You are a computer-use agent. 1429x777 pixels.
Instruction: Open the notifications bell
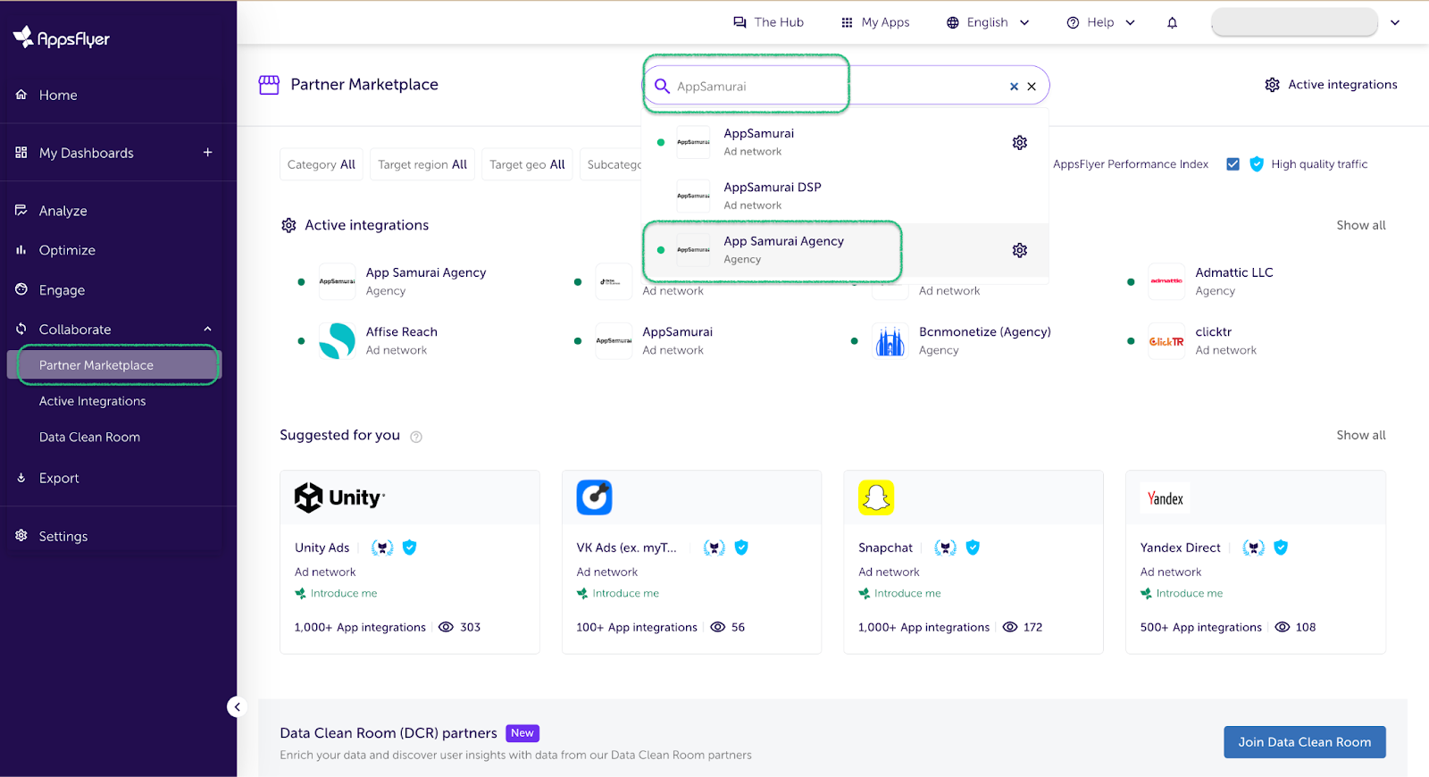point(1172,22)
